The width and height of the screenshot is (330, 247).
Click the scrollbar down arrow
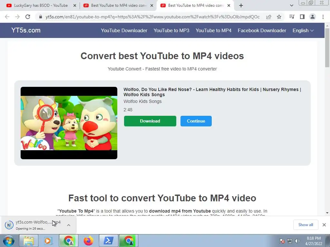327,213
